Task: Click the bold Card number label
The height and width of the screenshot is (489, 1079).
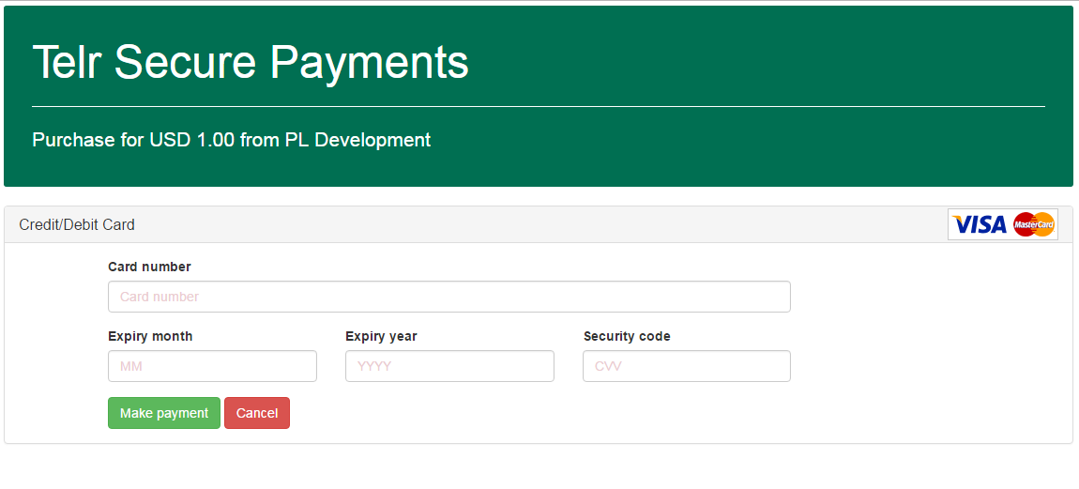Action: click(149, 267)
